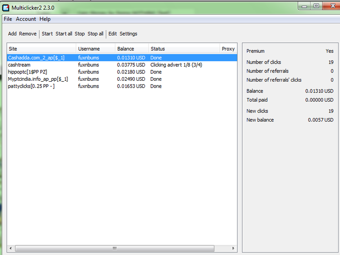340x255 pixels.
Task: Open the File menu
Action: 8,19
